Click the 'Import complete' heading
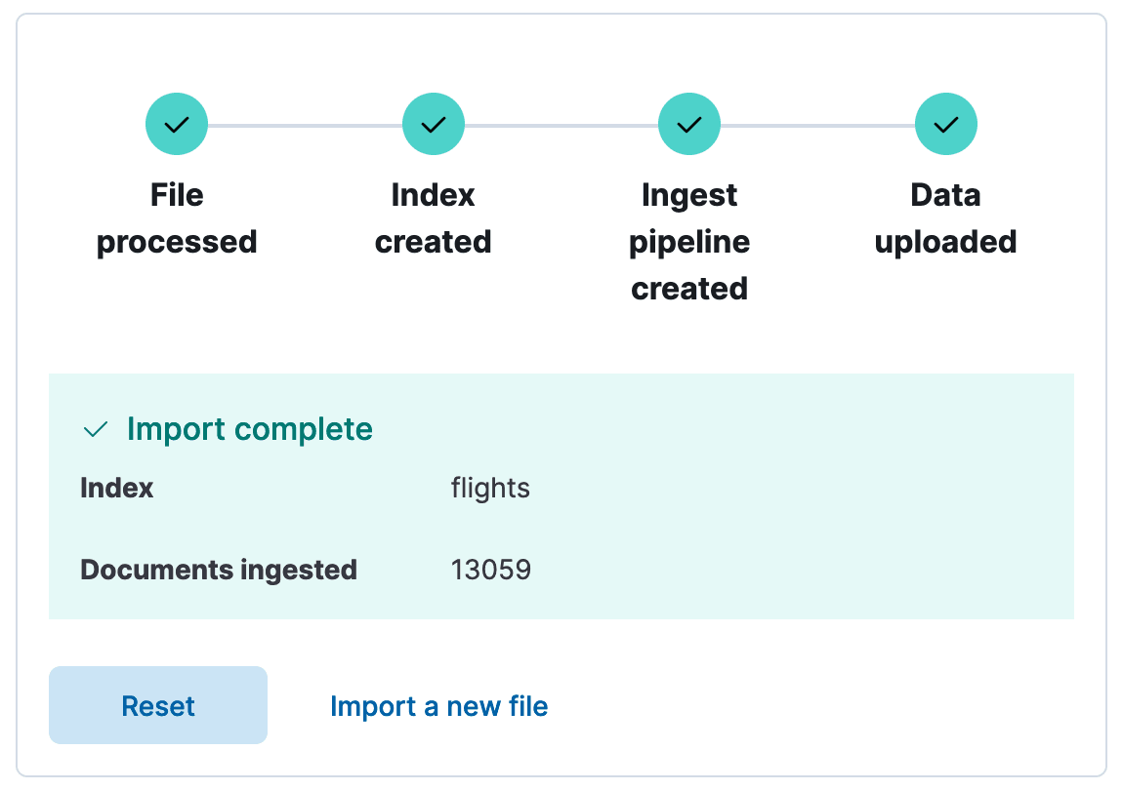This screenshot has height=790, width=1123. 248,428
